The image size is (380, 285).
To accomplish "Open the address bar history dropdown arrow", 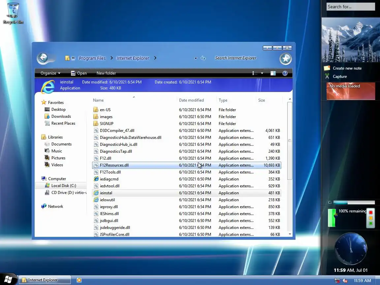I will (x=196, y=58).
